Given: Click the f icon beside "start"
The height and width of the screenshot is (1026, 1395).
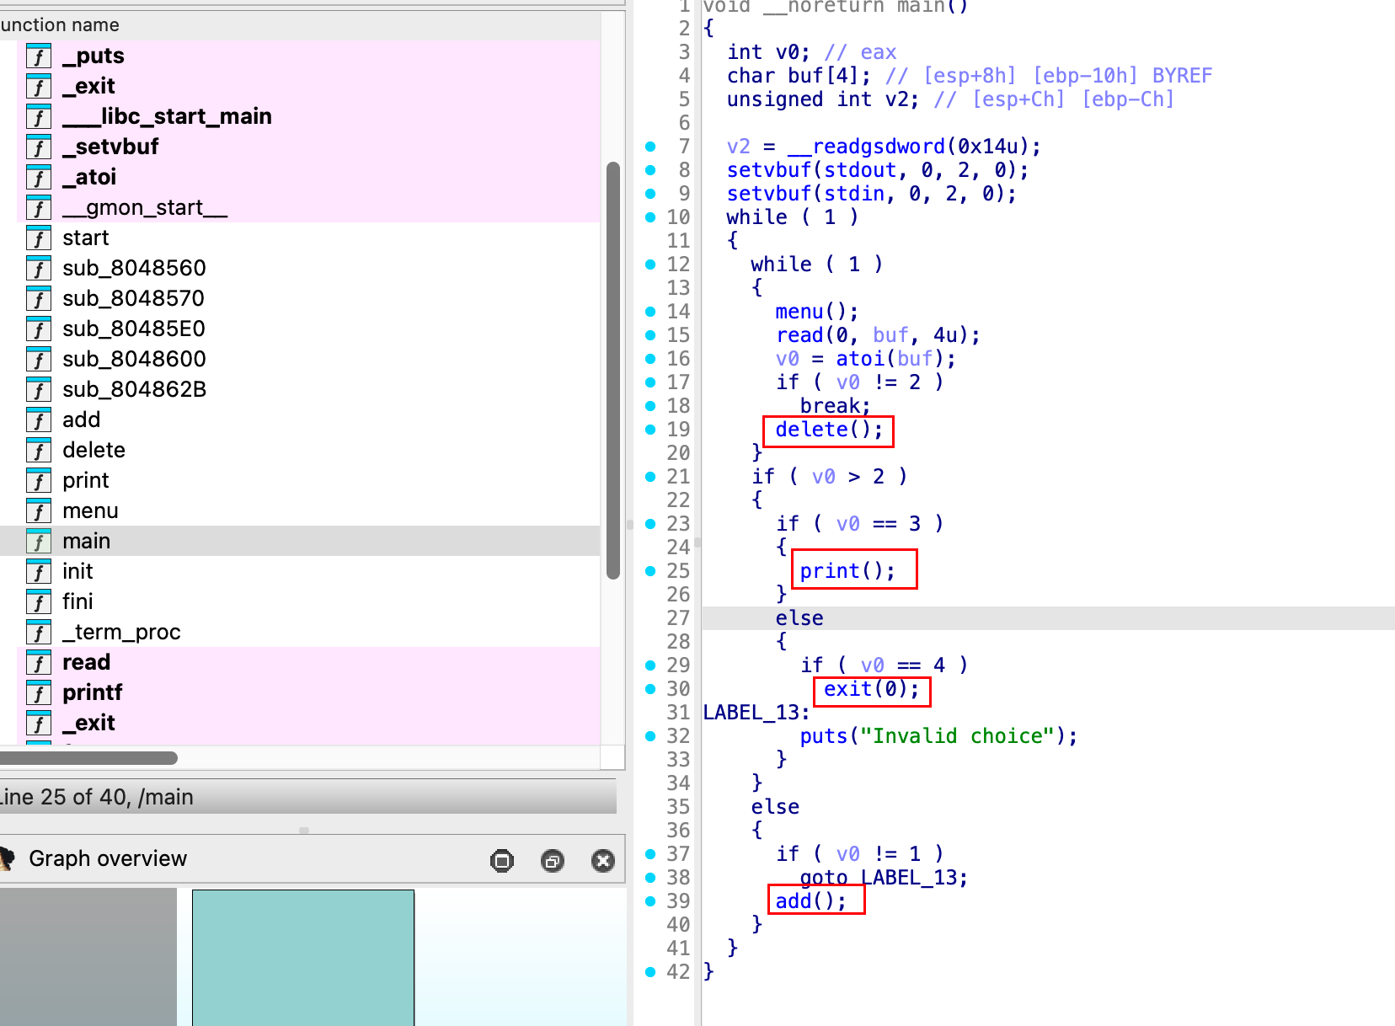Looking at the screenshot, I should click(x=39, y=238).
